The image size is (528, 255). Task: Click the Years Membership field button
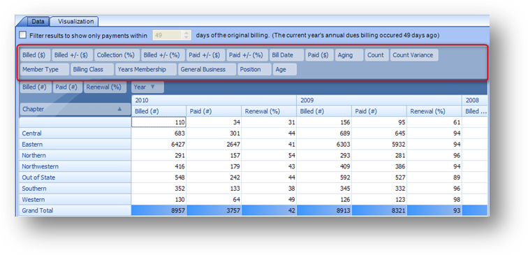point(146,69)
